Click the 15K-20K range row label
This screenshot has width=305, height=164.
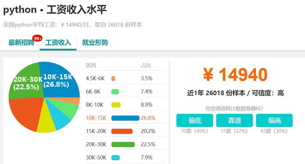coord(96,131)
